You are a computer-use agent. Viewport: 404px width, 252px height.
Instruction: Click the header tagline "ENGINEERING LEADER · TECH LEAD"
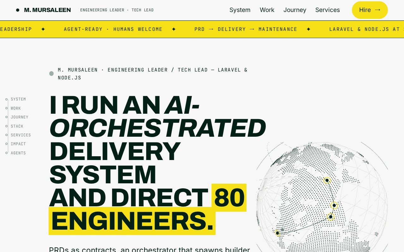point(117,10)
